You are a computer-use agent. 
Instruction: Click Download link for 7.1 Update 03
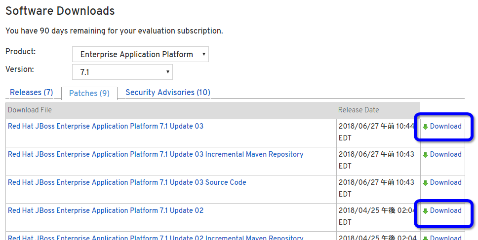pos(446,126)
